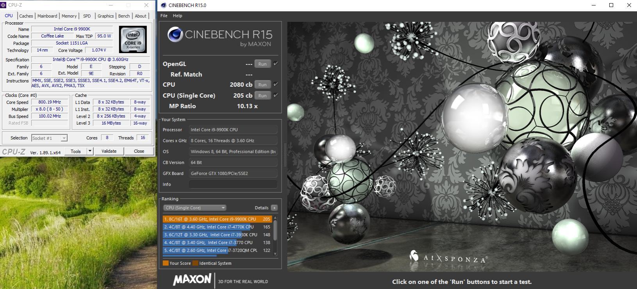Click the MAXON logo at the bottom
This screenshot has width=637, height=289.
click(x=192, y=279)
